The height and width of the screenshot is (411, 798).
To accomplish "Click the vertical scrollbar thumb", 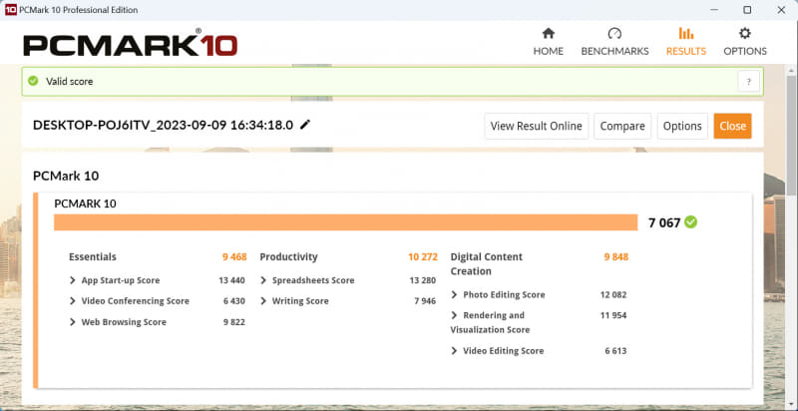I will (x=792, y=136).
